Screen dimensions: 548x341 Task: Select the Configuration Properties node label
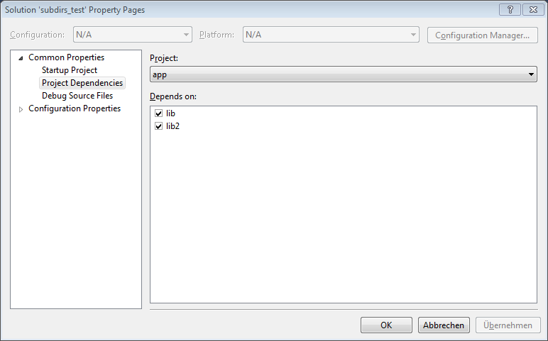tap(75, 108)
